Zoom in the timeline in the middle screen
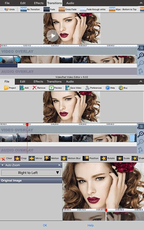 click(x=141, y=134)
